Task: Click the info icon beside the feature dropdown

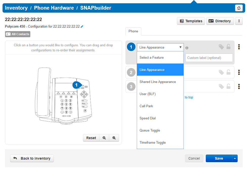Action: point(187,48)
